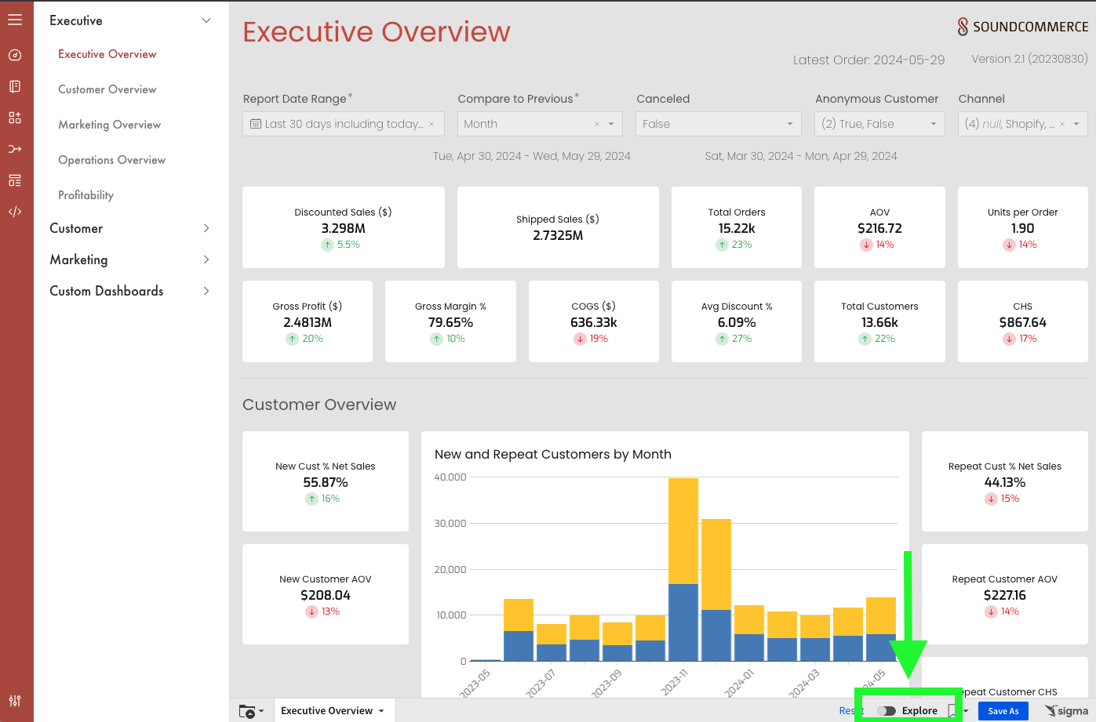
Task: Click the Report Date Range field
Action: (344, 124)
